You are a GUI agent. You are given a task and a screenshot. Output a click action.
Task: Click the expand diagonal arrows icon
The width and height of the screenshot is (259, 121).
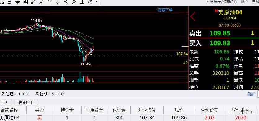(x=33, y=2)
